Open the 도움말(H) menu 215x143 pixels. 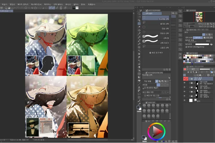[91, 4]
